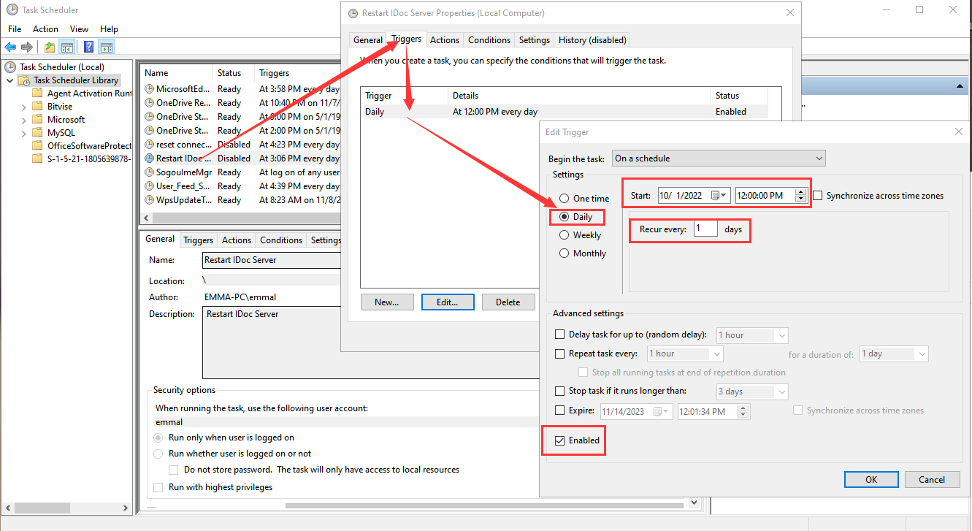Click the OK button in Edit Trigger
Viewport: 972px width, 531px height.
coord(870,479)
